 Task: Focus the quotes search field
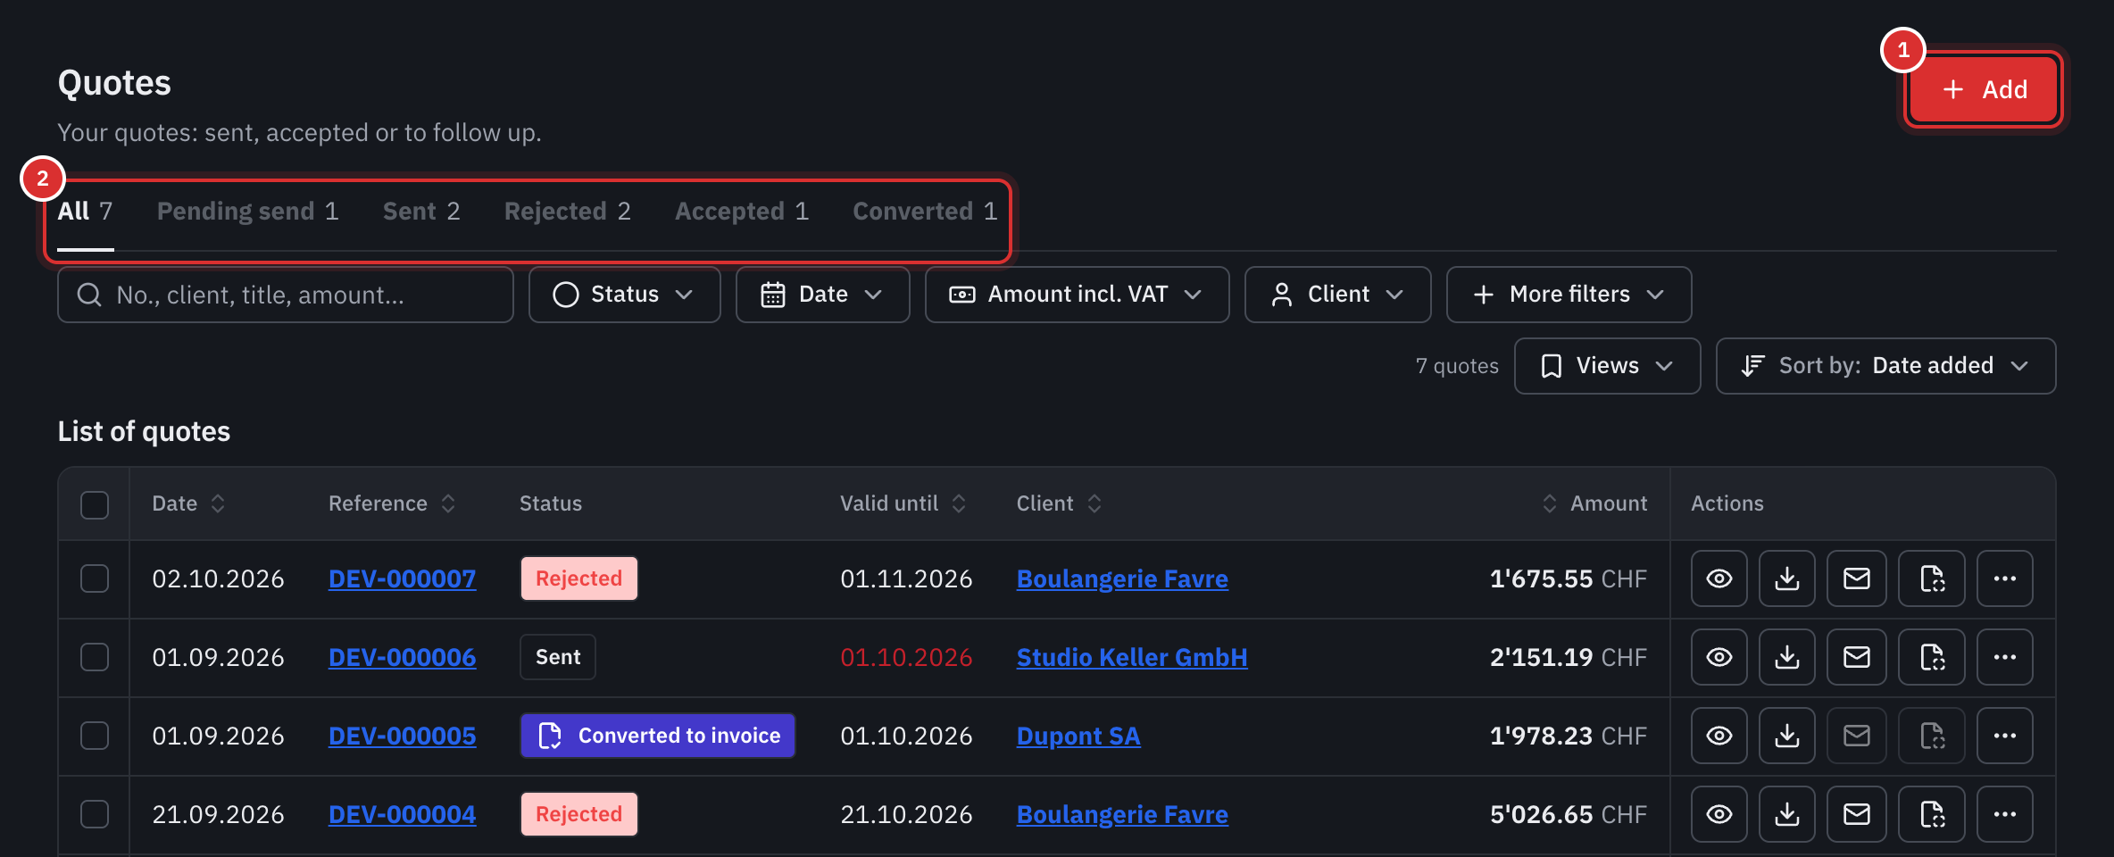[x=285, y=295]
